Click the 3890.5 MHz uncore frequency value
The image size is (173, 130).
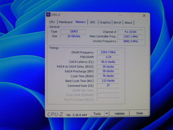[131, 41]
